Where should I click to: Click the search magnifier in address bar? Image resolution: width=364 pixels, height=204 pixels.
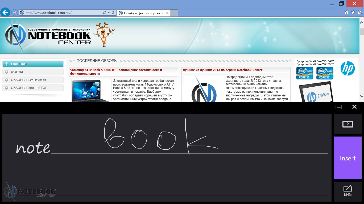[x=105, y=13]
